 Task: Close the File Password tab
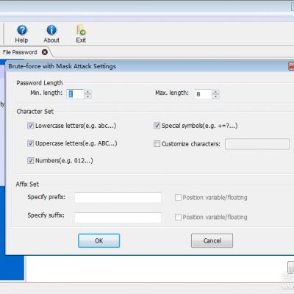(45, 52)
